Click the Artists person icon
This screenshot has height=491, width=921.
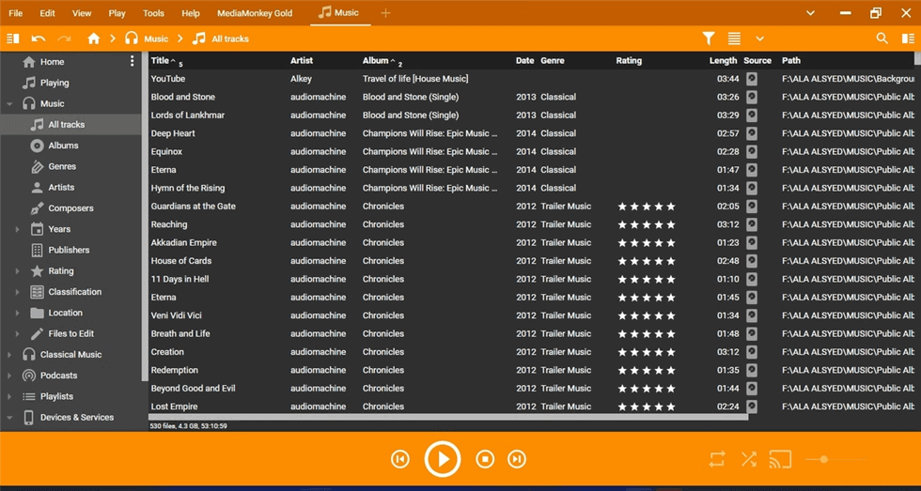[37, 188]
